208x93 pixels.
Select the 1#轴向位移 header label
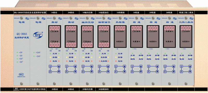click(87, 13)
